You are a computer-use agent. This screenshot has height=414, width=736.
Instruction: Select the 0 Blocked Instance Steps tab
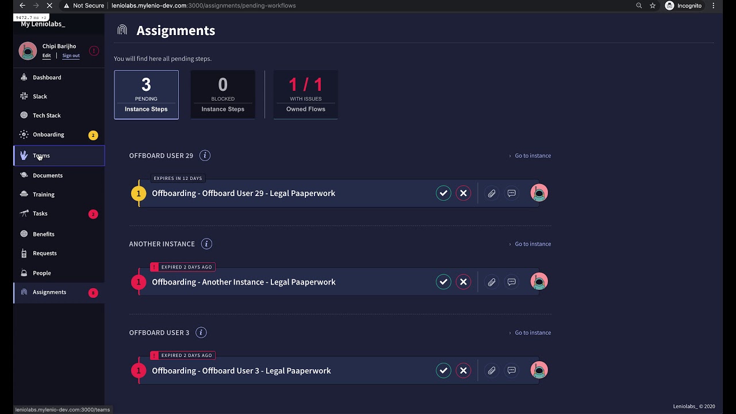(x=223, y=95)
